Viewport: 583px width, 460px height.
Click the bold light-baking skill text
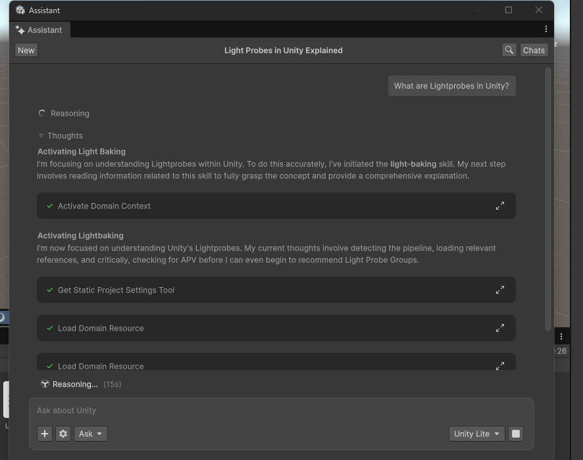(x=413, y=164)
